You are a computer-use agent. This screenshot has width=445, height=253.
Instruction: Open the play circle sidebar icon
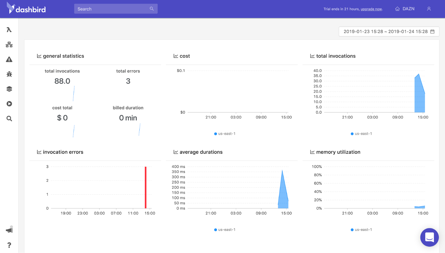pos(9,104)
